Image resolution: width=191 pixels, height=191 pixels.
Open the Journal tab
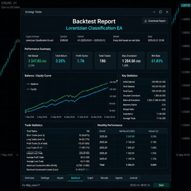(x=133, y=178)
